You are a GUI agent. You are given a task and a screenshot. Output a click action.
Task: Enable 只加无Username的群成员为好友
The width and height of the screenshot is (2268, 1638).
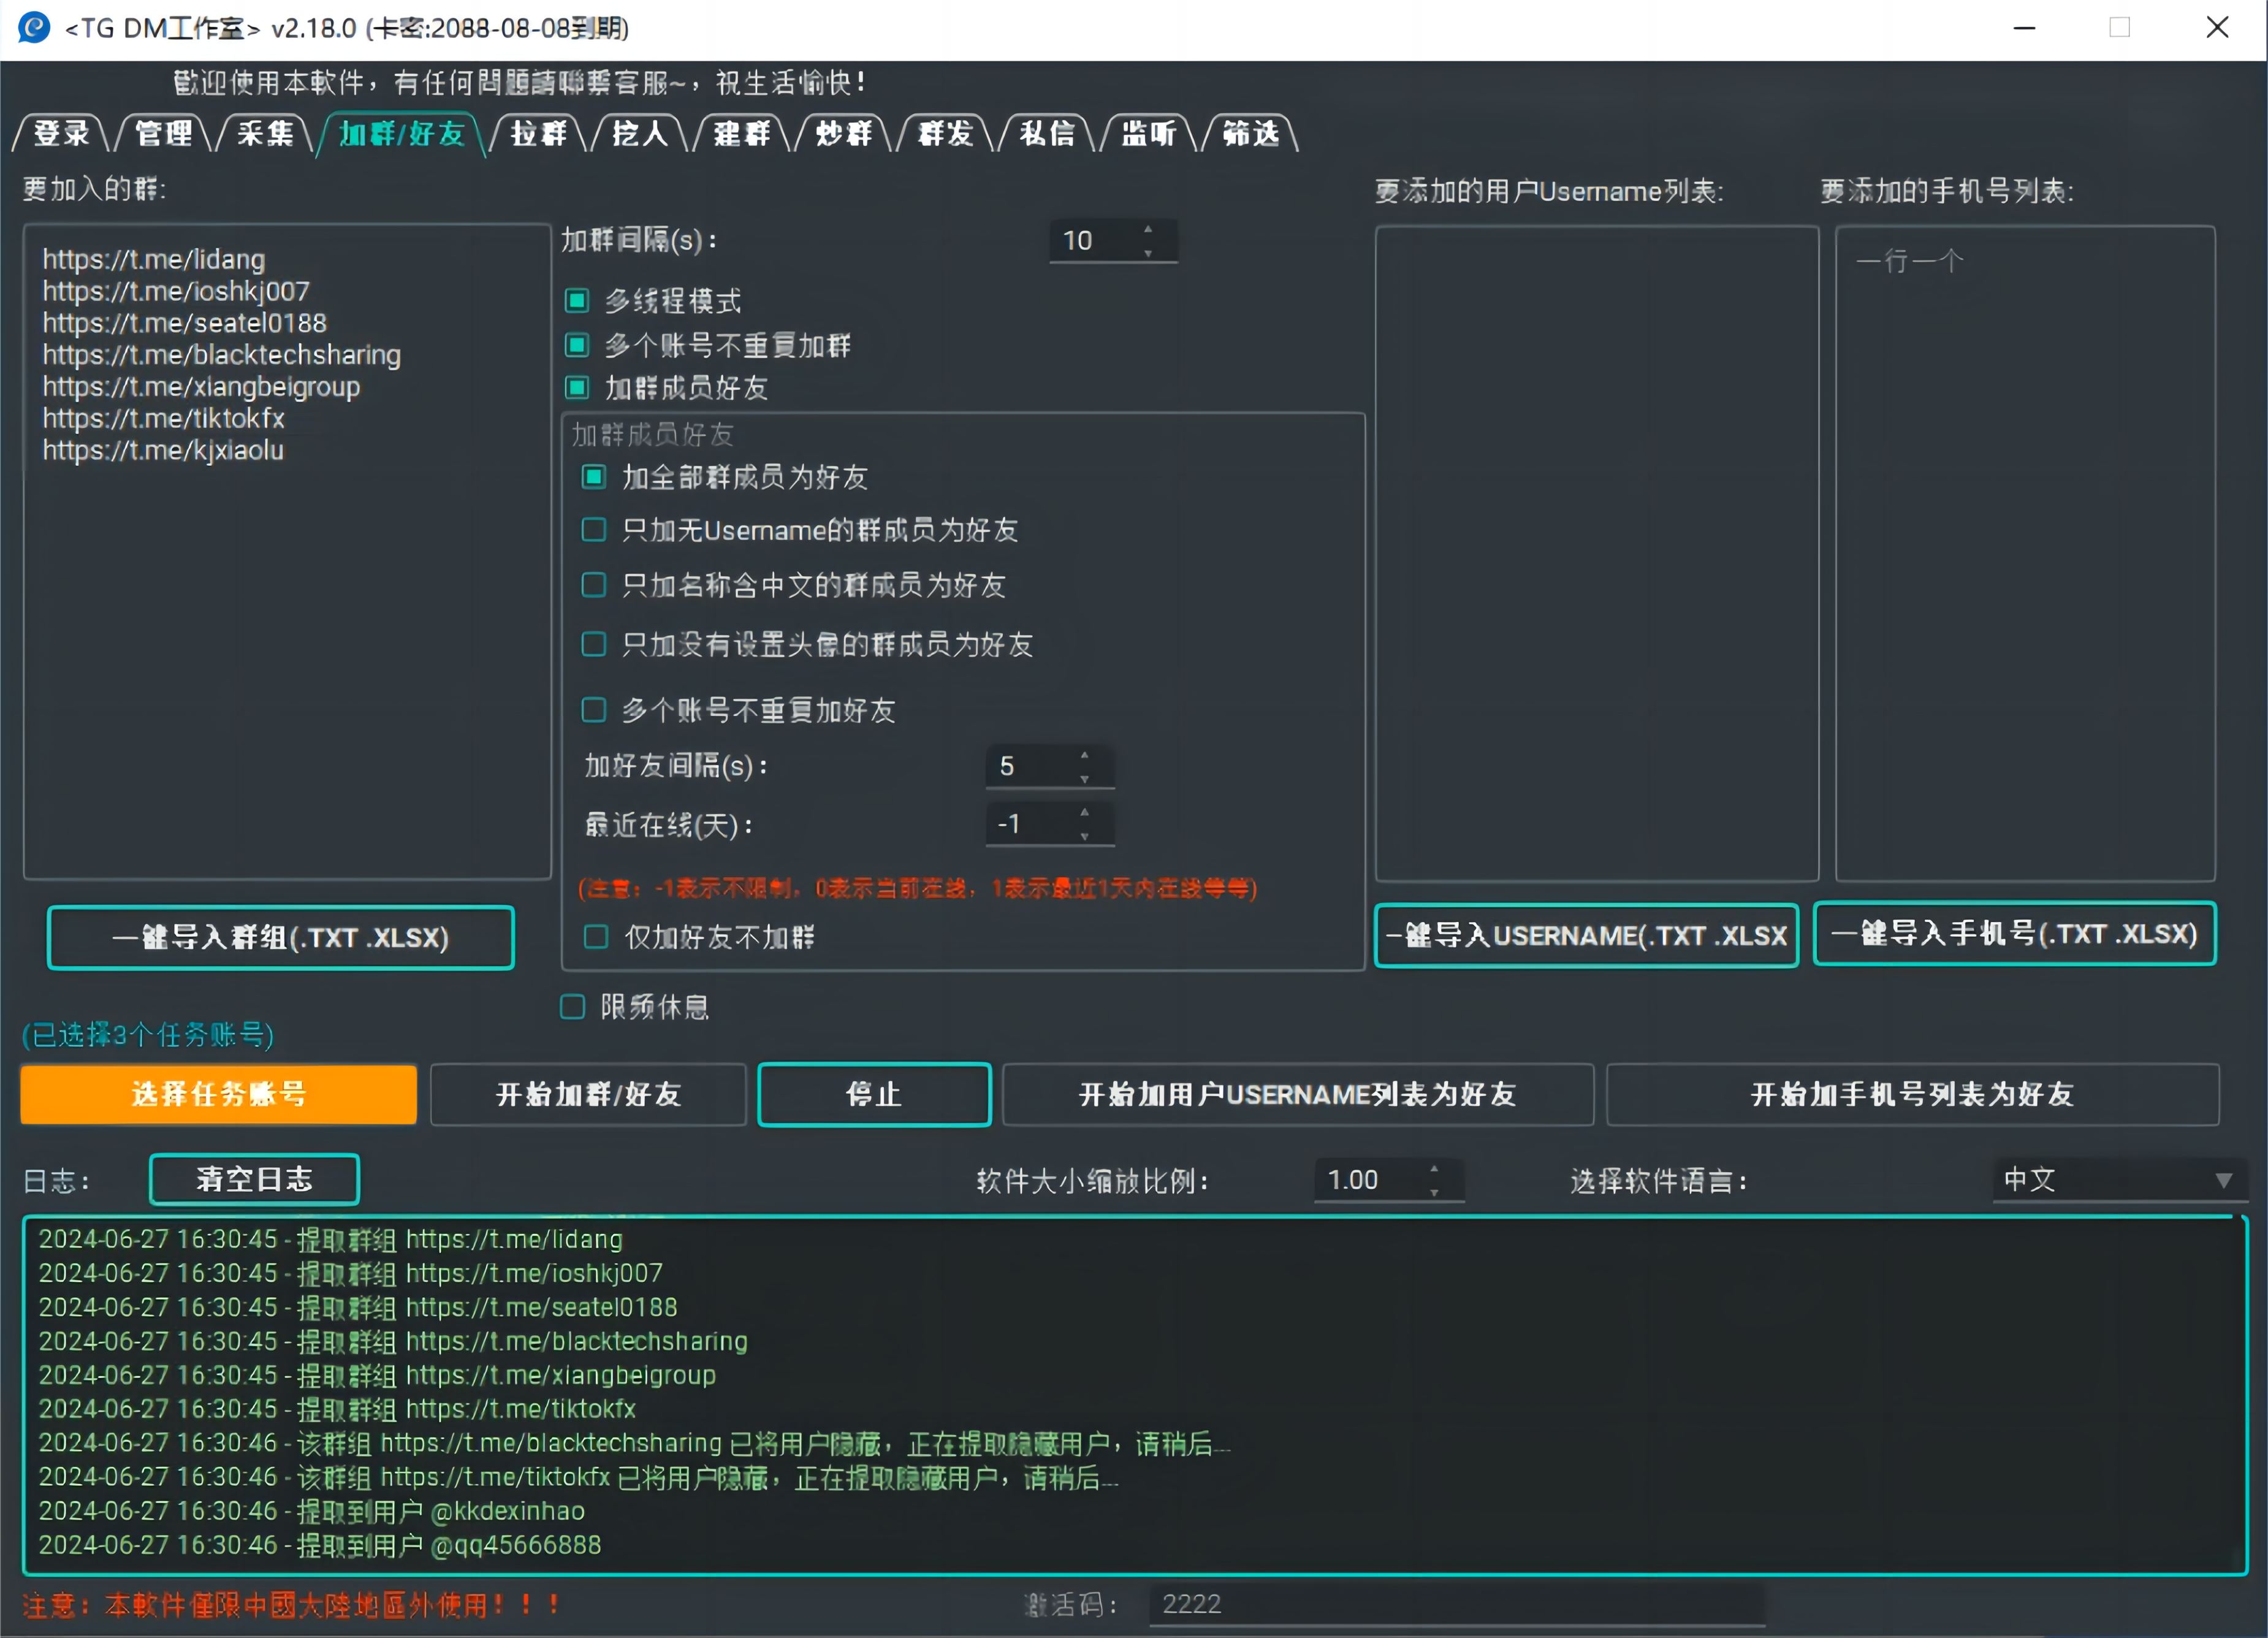[x=594, y=529]
